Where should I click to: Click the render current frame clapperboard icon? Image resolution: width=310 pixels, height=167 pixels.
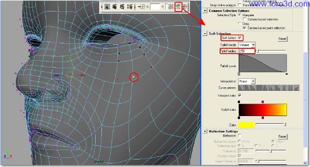[114, 7]
